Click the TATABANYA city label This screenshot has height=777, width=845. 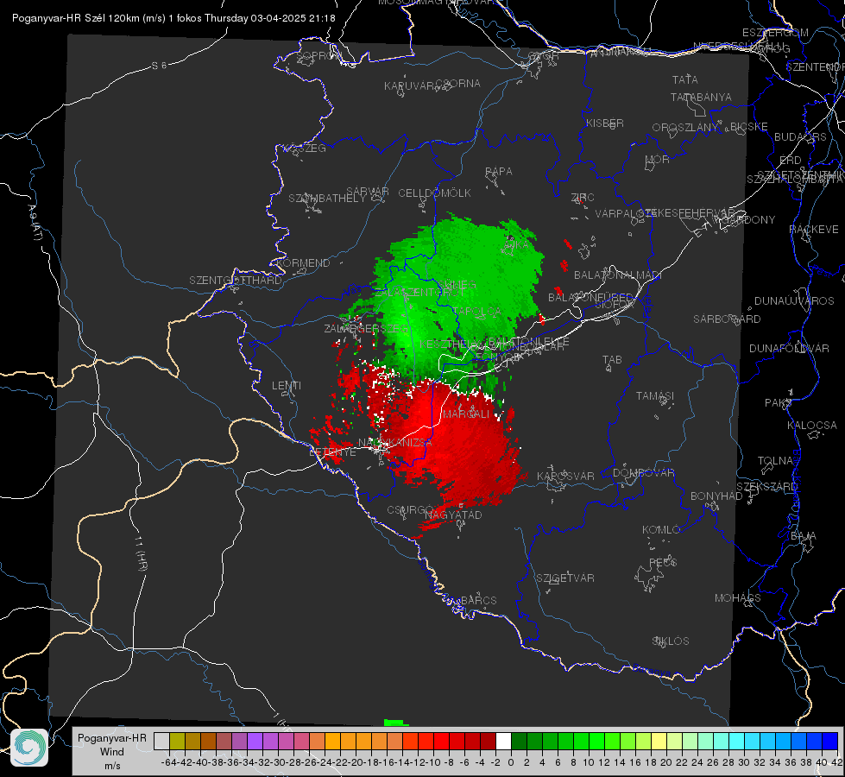[701, 97]
